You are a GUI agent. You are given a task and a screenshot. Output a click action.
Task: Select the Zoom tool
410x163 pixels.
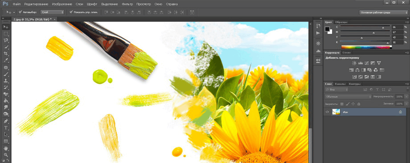point(6,155)
